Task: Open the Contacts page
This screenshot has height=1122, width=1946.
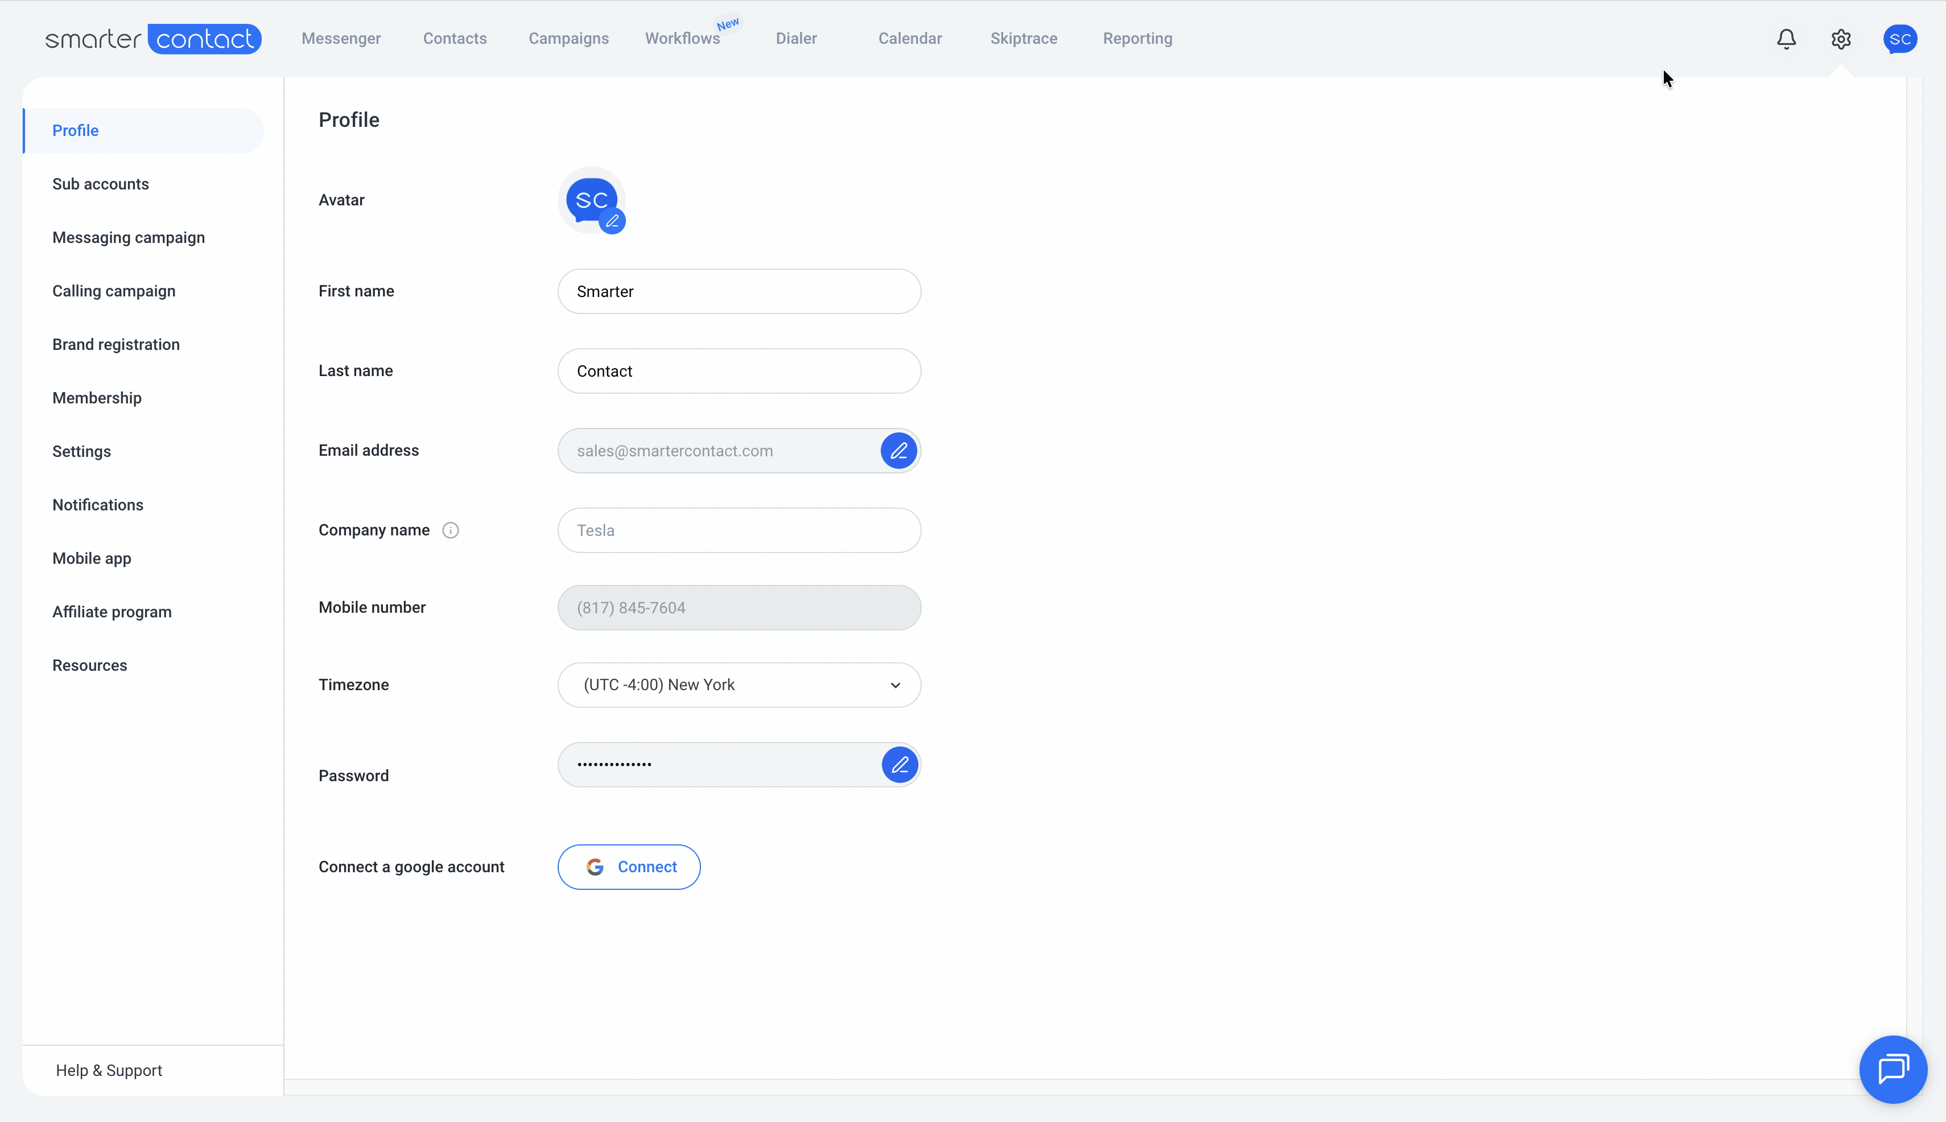Action: click(x=455, y=39)
